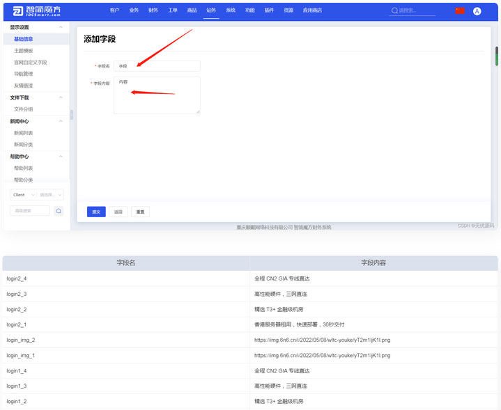Screen dimensions: 501x410
Task: Click the sidebar search magnifier button
Action: (x=59, y=211)
